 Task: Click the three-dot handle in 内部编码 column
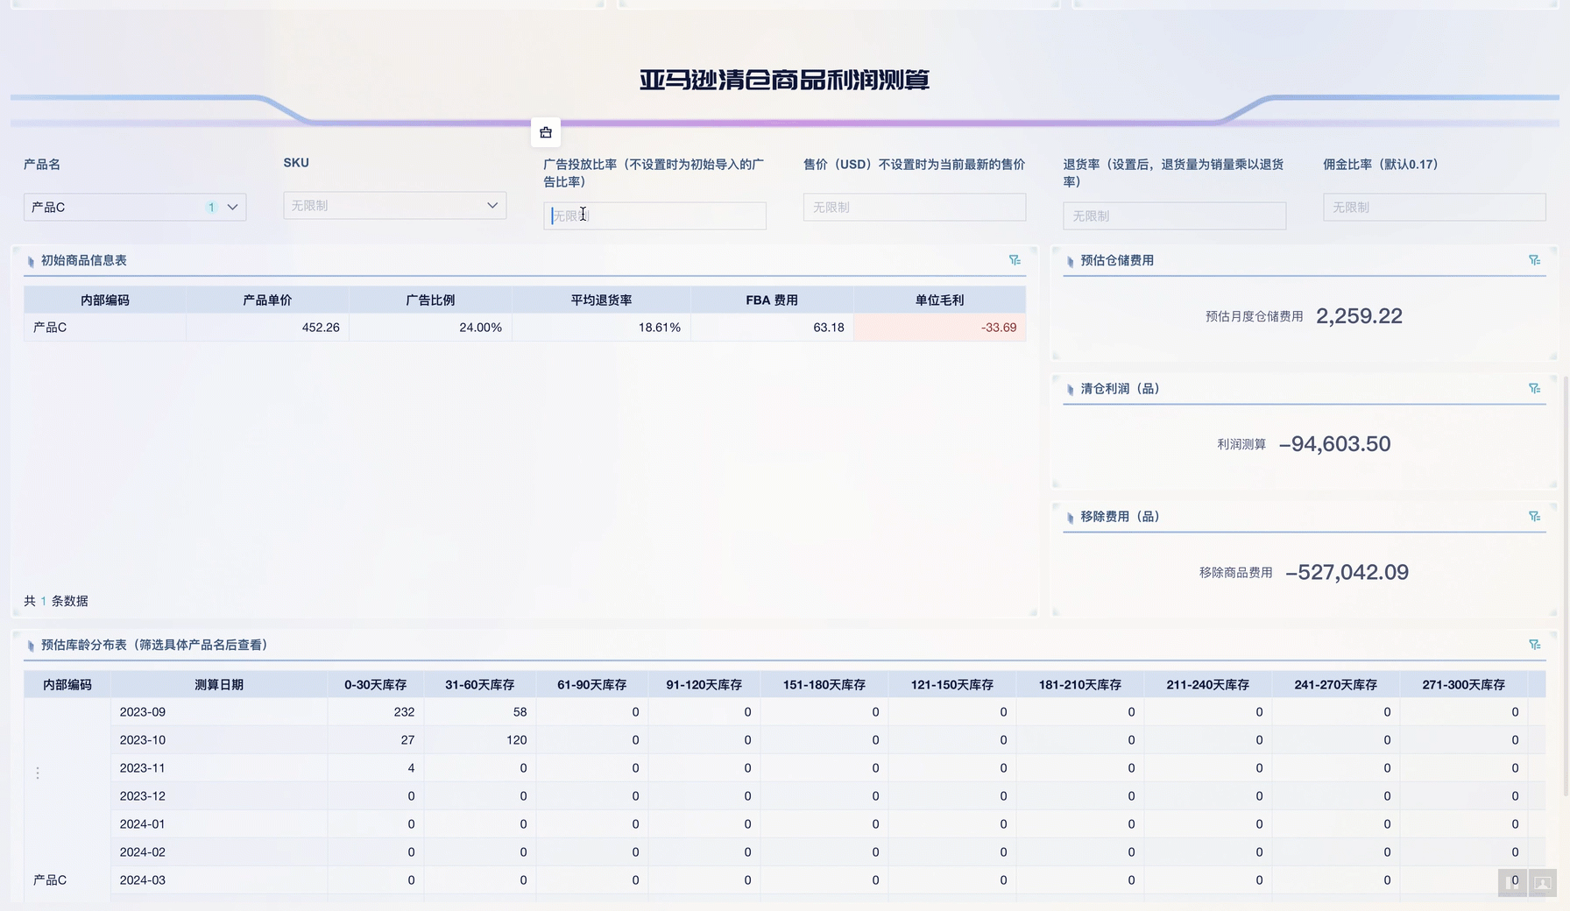[x=38, y=773]
